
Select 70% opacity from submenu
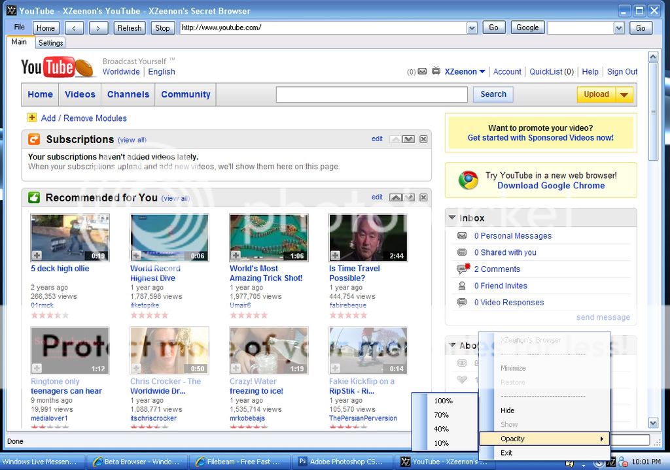click(x=442, y=415)
